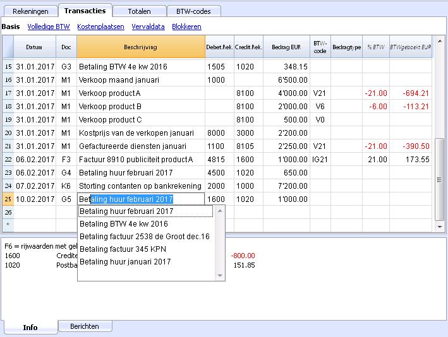Click the description input in row 25

point(141,199)
